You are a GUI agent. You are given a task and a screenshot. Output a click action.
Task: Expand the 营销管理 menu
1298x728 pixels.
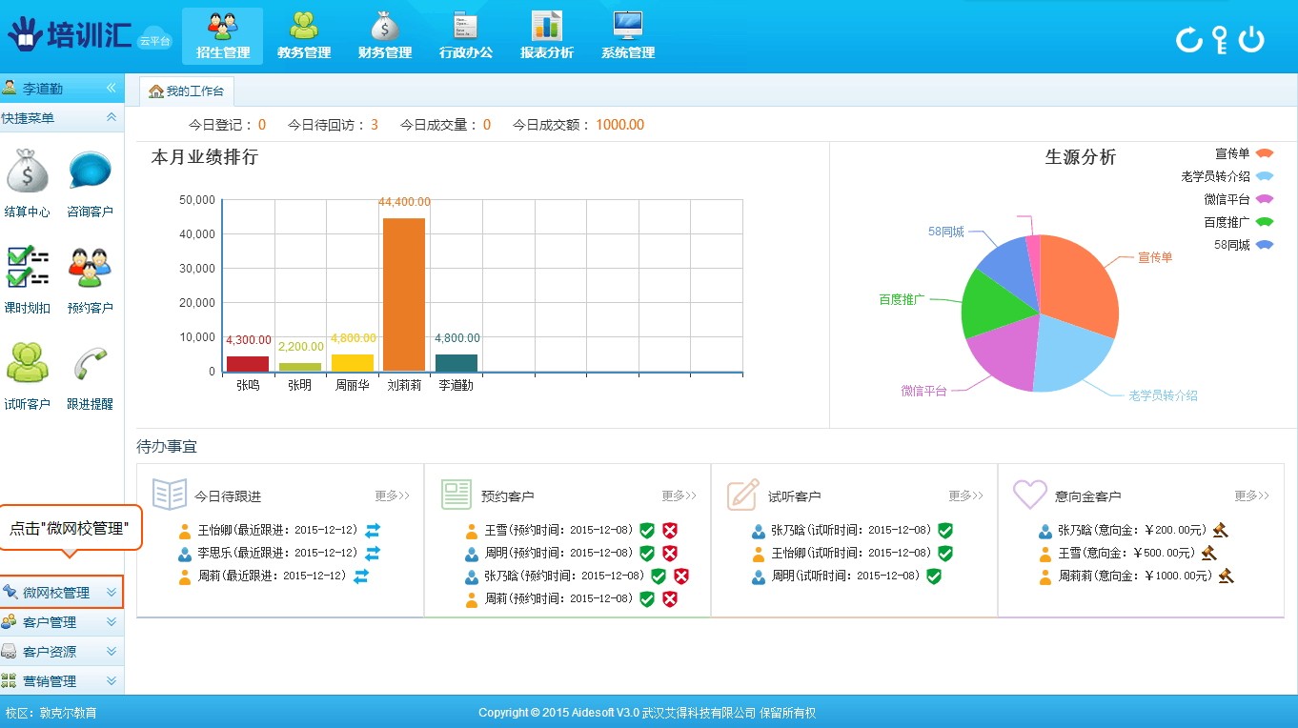[x=62, y=681]
